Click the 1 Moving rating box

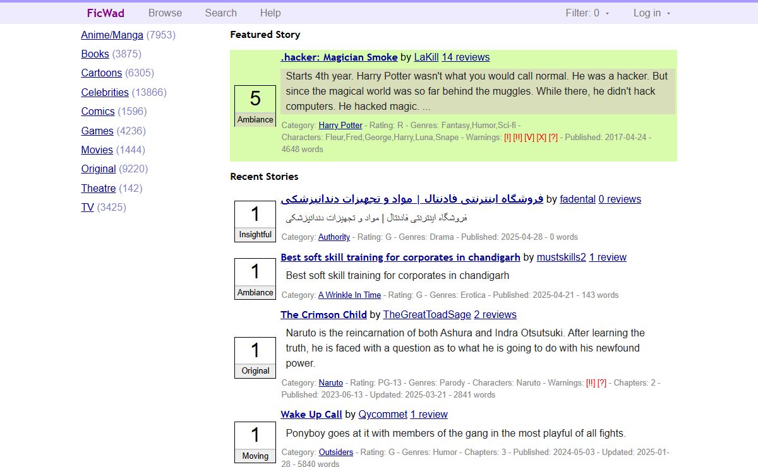(255, 442)
